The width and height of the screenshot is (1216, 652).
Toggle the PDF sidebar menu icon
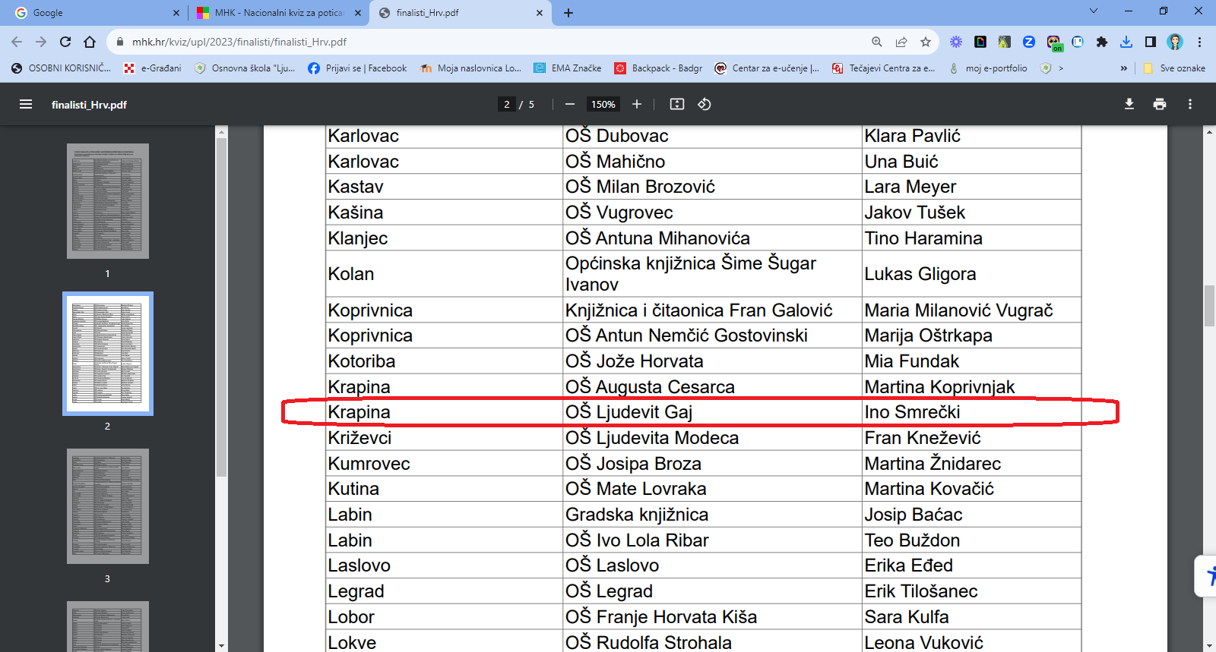tap(26, 104)
